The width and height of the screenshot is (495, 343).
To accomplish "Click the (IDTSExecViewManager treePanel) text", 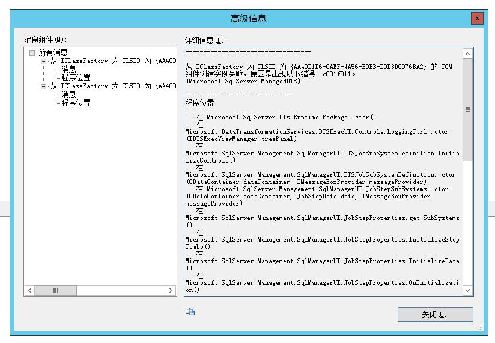I will (241, 139).
